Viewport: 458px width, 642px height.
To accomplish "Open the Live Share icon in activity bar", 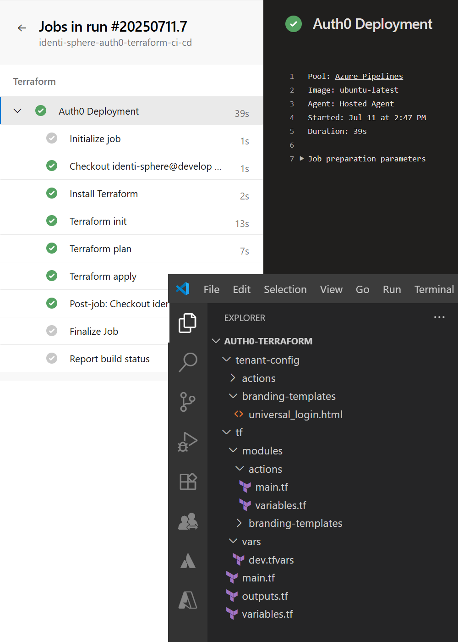I will 188,521.
